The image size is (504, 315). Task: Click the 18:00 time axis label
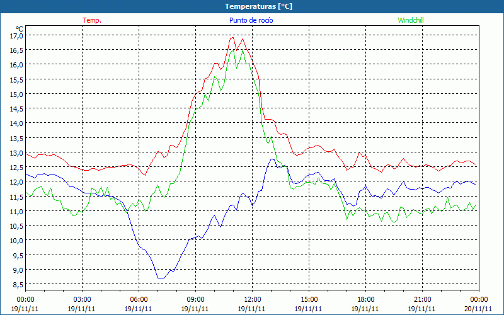click(366, 299)
